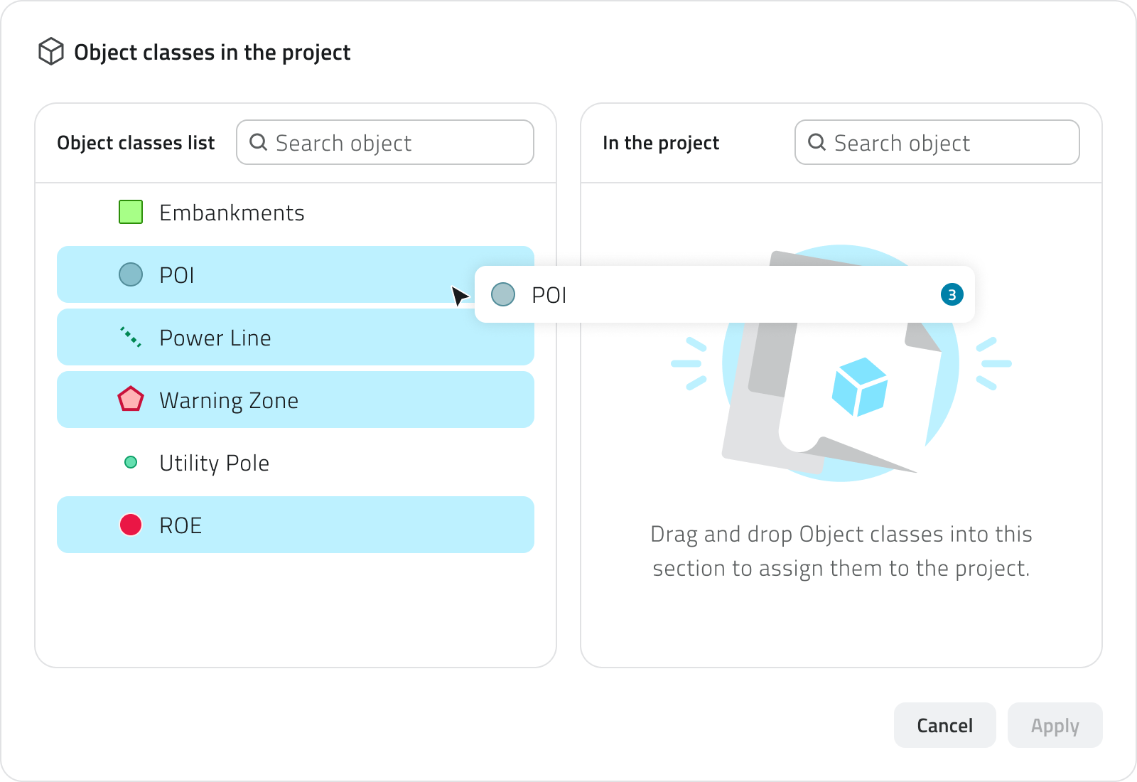This screenshot has width=1137, height=782.
Task: Deselect the ROE row
Action: (295, 525)
